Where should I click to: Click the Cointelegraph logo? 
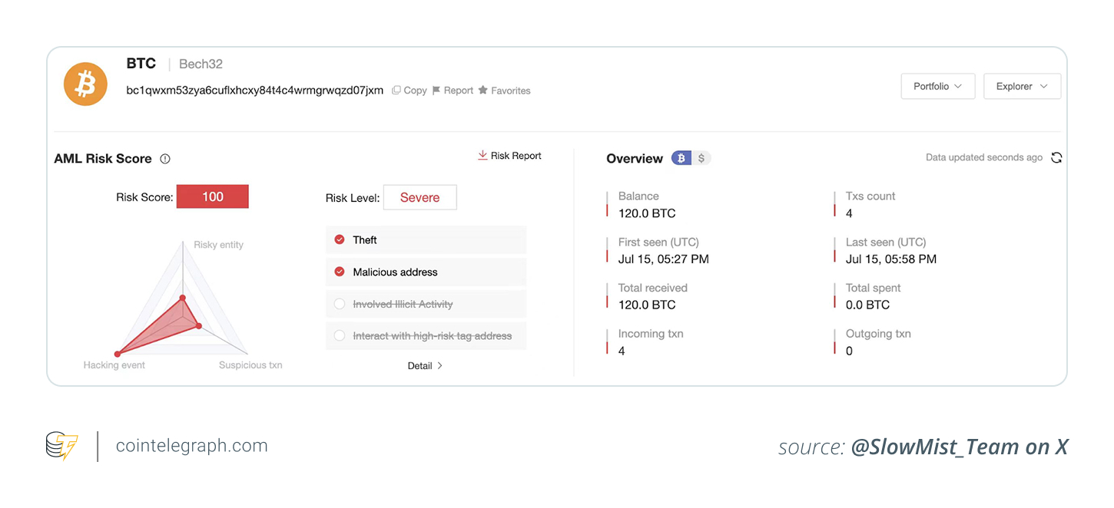61,445
